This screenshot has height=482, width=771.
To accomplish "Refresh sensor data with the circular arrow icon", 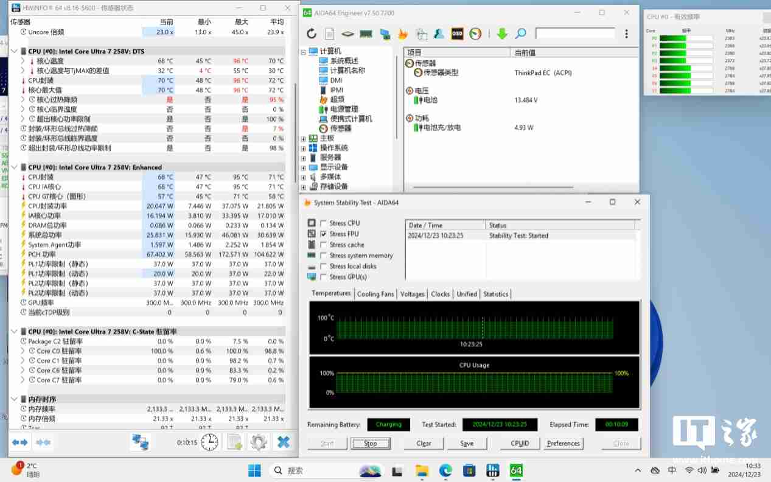I will (x=311, y=33).
